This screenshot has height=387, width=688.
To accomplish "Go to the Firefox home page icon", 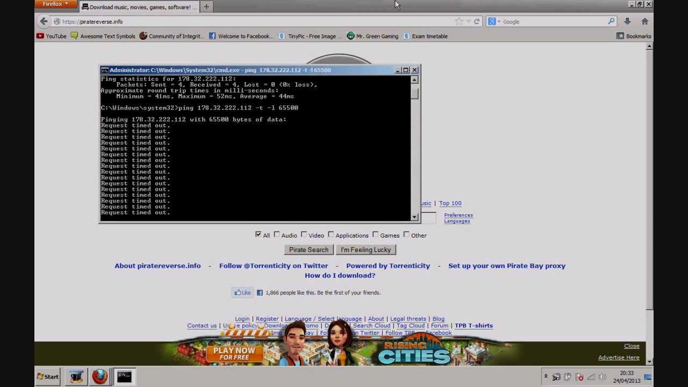I will coord(644,21).
